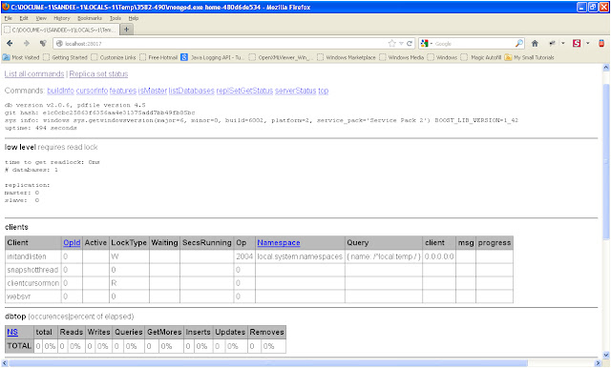Open the Windows Media bookmark
The width and height of the screenshot is (611, 368).
[x=401, y=57]
